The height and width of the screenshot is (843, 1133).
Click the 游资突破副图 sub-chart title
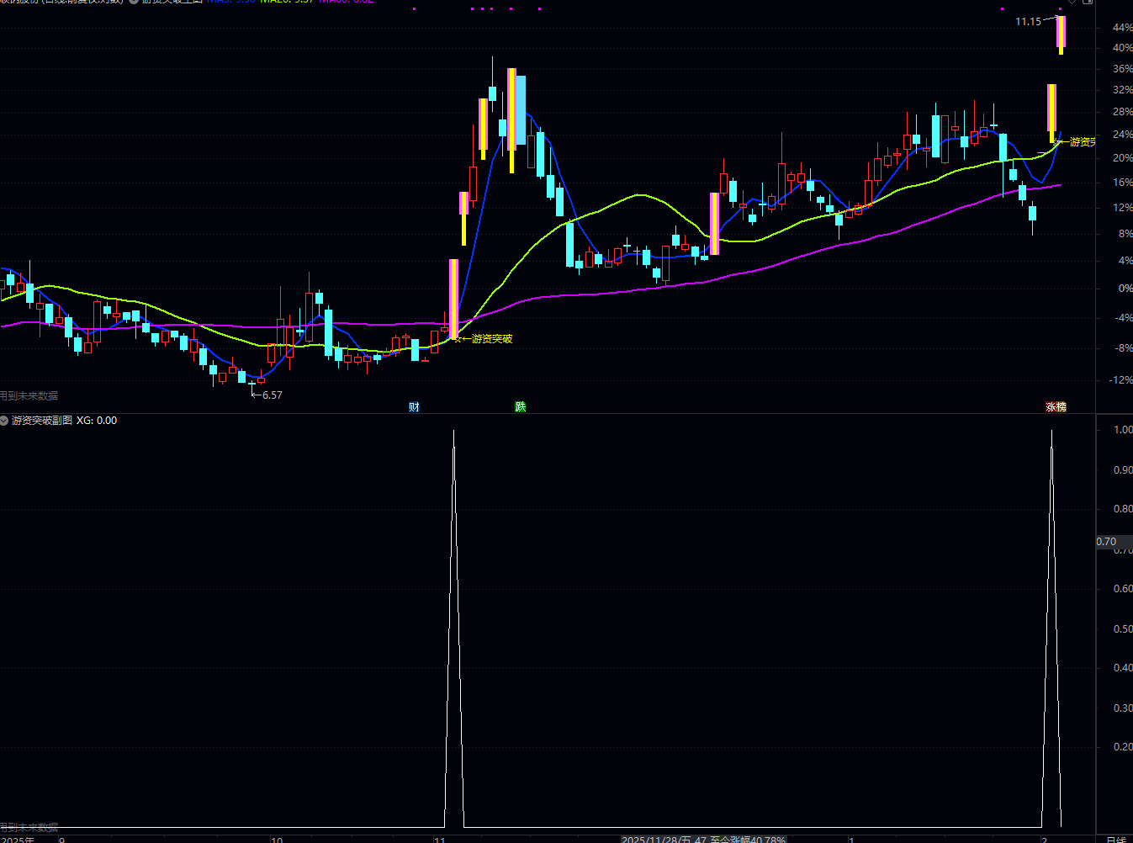(x=42, y=421)
